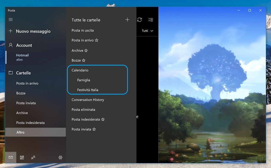This screenshot has width=271, height=168.
Task: Select Bozze in Tutte le cartelle list
Action: (x=76, y=60)
